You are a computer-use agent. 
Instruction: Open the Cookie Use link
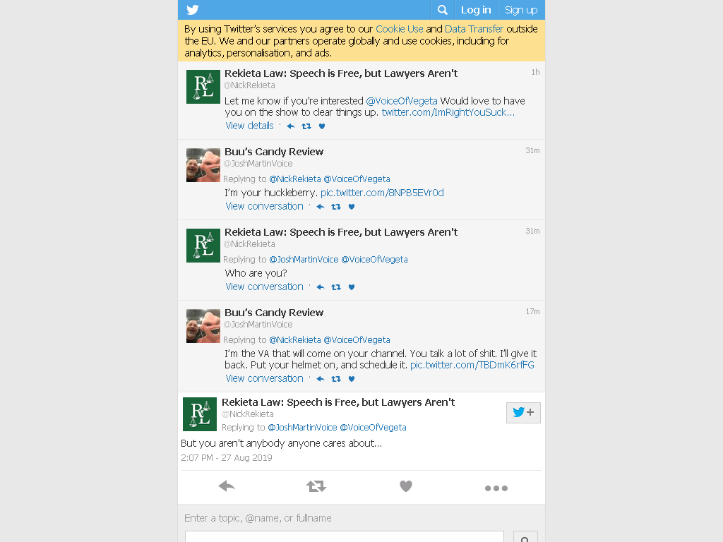(400, 29)
